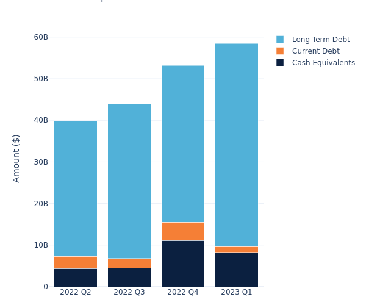Viewport: 366px width, 305px height.
Task: Click the orange Current Debt legend swatch
Action: point(280,51)
